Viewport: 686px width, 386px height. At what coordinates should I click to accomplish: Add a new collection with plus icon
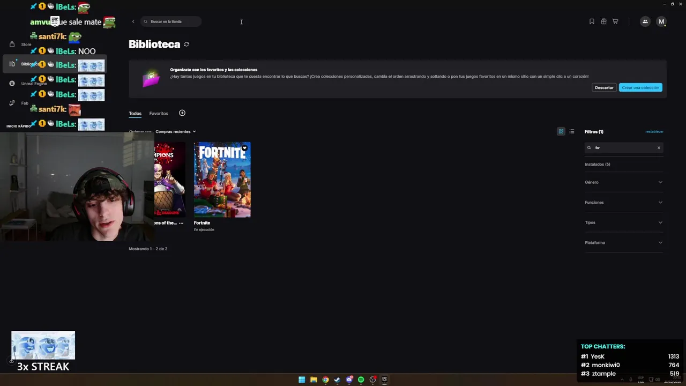[x=182, y=113]
